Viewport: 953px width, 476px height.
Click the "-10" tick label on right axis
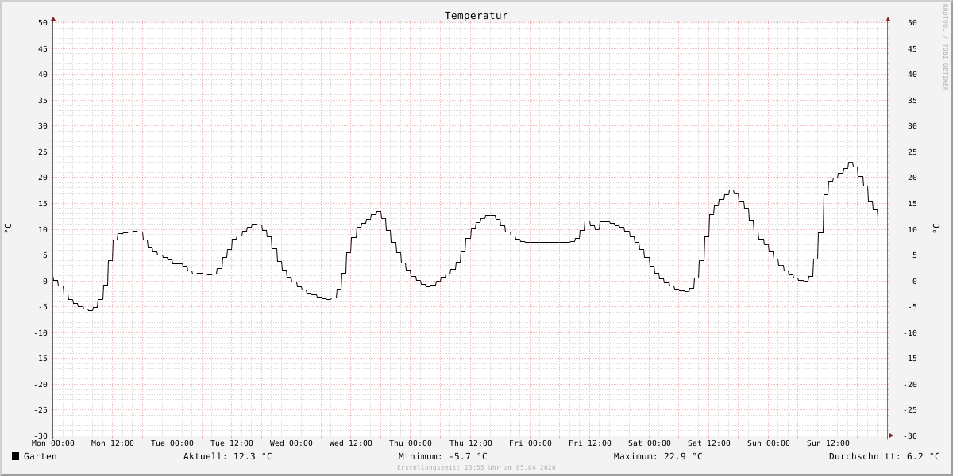(910, 332)
